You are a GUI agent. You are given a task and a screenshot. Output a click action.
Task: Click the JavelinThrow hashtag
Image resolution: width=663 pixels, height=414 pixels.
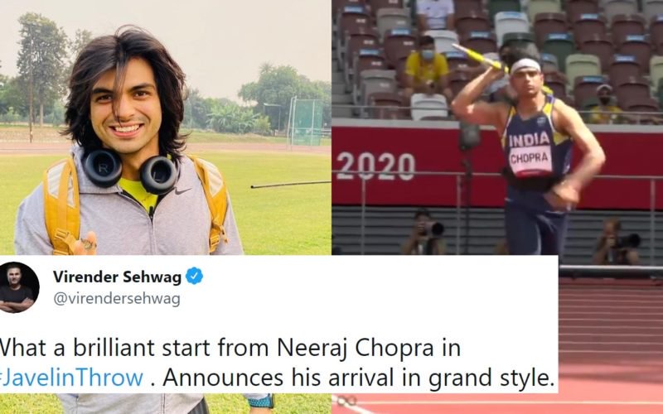(71, 378)
